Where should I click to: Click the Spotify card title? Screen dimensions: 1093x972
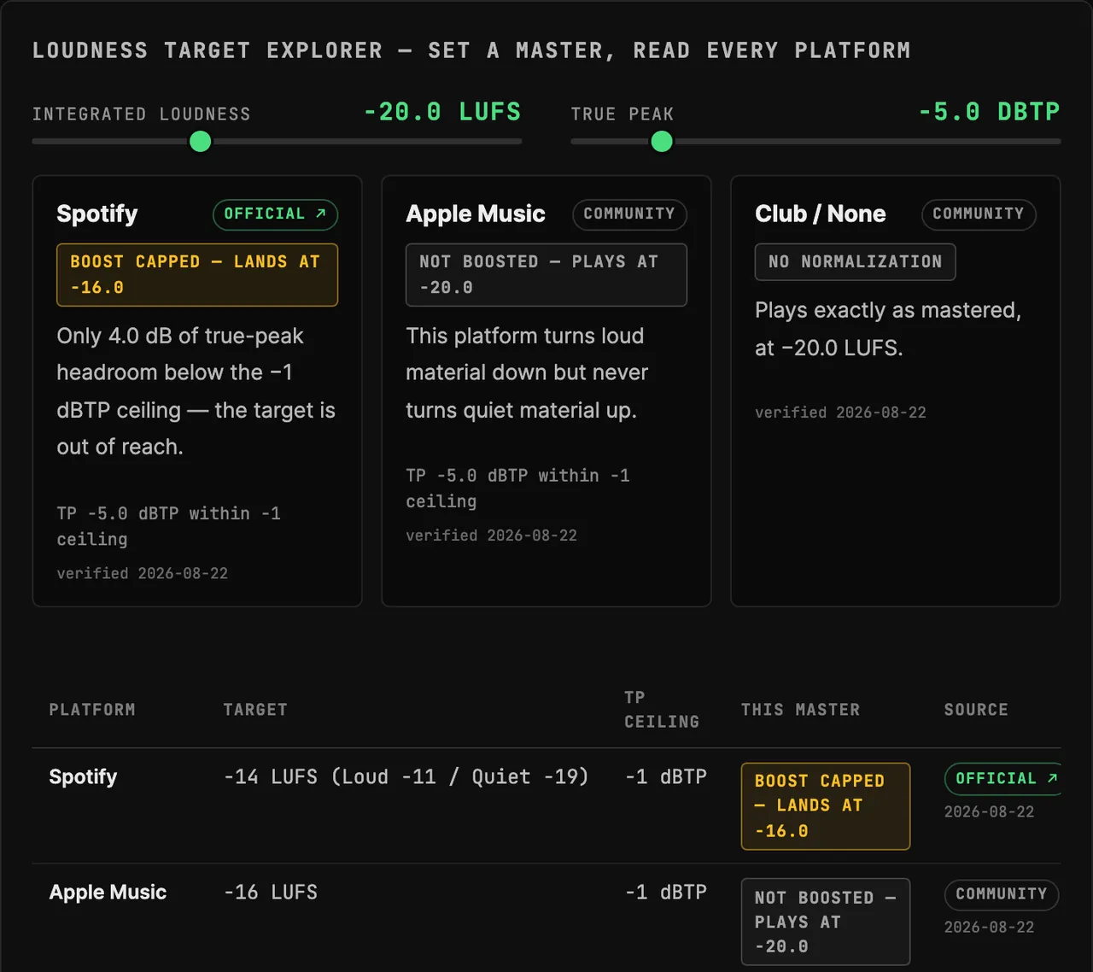click(x=97, y=214)
